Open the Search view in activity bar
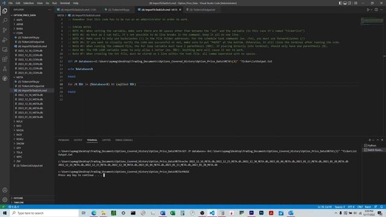The width and height of the screenshot is (386, 217). (x=5, y=20)
